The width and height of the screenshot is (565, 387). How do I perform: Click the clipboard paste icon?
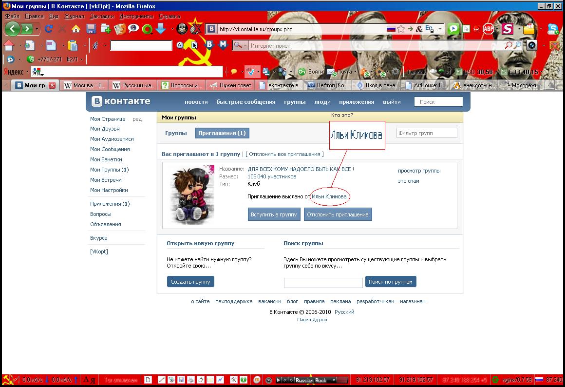click(73, 45)
